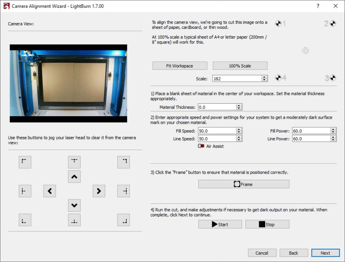The image size is (345, 262).
Task: Jog laser head to the top edge center
Action: 74,162
